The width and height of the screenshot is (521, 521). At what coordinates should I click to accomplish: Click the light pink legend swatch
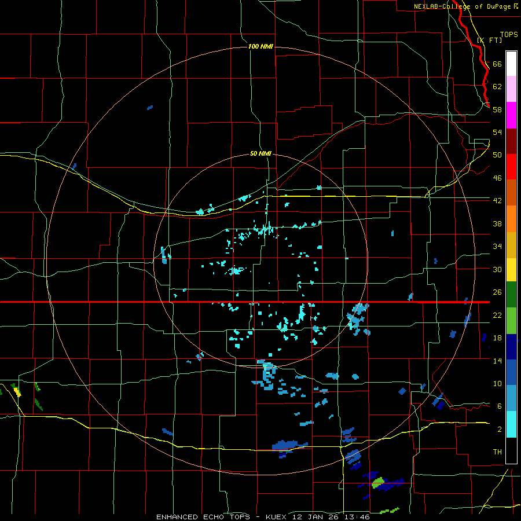click(511, 89)
